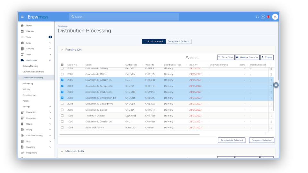Screen dimensions: 308x173
Task: Click the Integrations link icon
Action: 22,153
